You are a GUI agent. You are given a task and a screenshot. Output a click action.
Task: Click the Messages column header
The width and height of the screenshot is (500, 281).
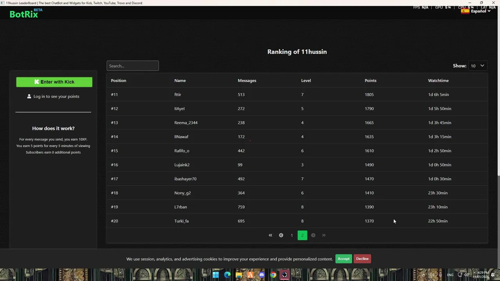pyautogui.click(x=247, y=80)
